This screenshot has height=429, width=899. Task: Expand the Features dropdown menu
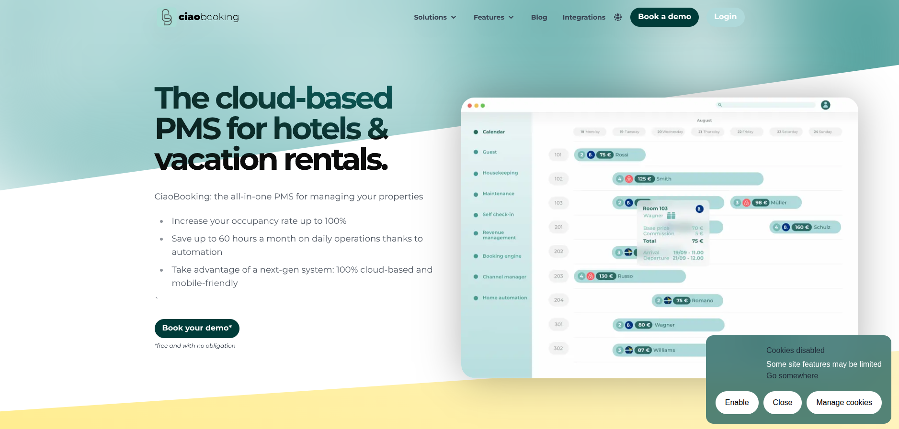(x=493, y=17)
